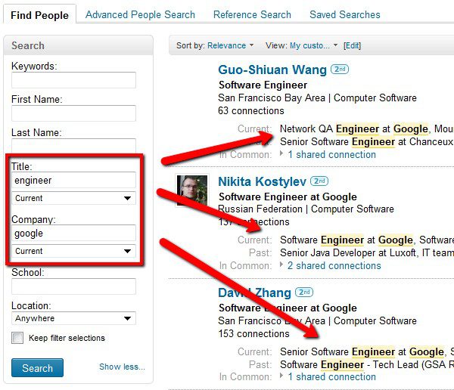
Task: Open the Saved Searches tab
Action: [345, 14]
